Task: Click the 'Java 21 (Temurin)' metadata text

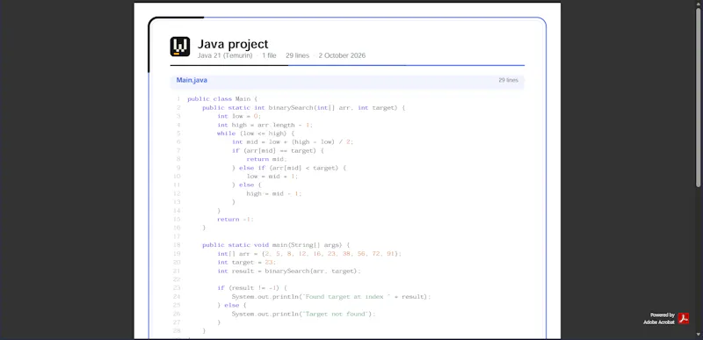Action: pyautogui.click(x=225, y=55)
